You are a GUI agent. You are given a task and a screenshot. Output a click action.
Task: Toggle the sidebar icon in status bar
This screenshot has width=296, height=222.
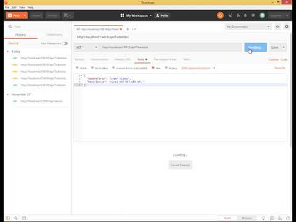point(7,218)
